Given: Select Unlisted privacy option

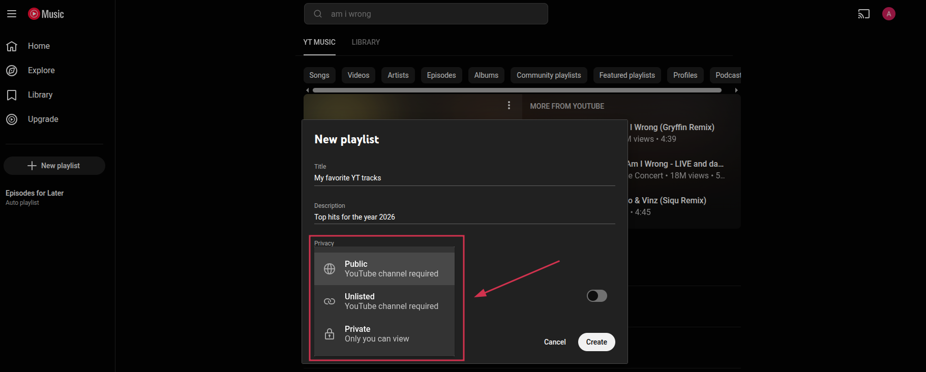Looking at the screenshot, I should click(x=384, y=301).
